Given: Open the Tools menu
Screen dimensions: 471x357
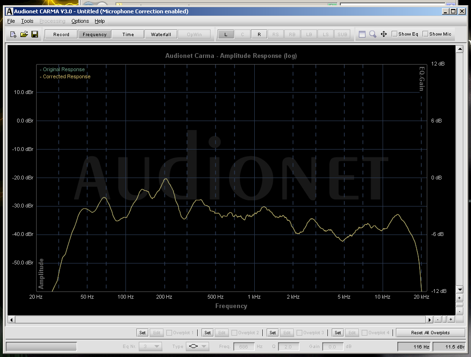Looking at the screenshot, I should pyautogui.click(x=27, y=21).
